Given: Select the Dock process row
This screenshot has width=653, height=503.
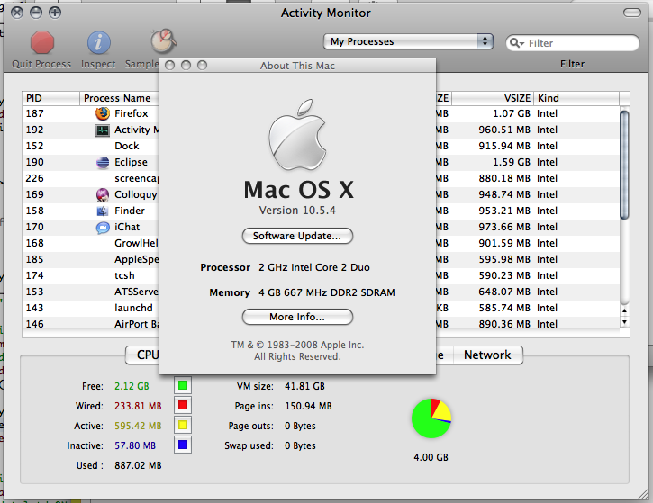Looking at the screenshot, I should tap(91, 146).
